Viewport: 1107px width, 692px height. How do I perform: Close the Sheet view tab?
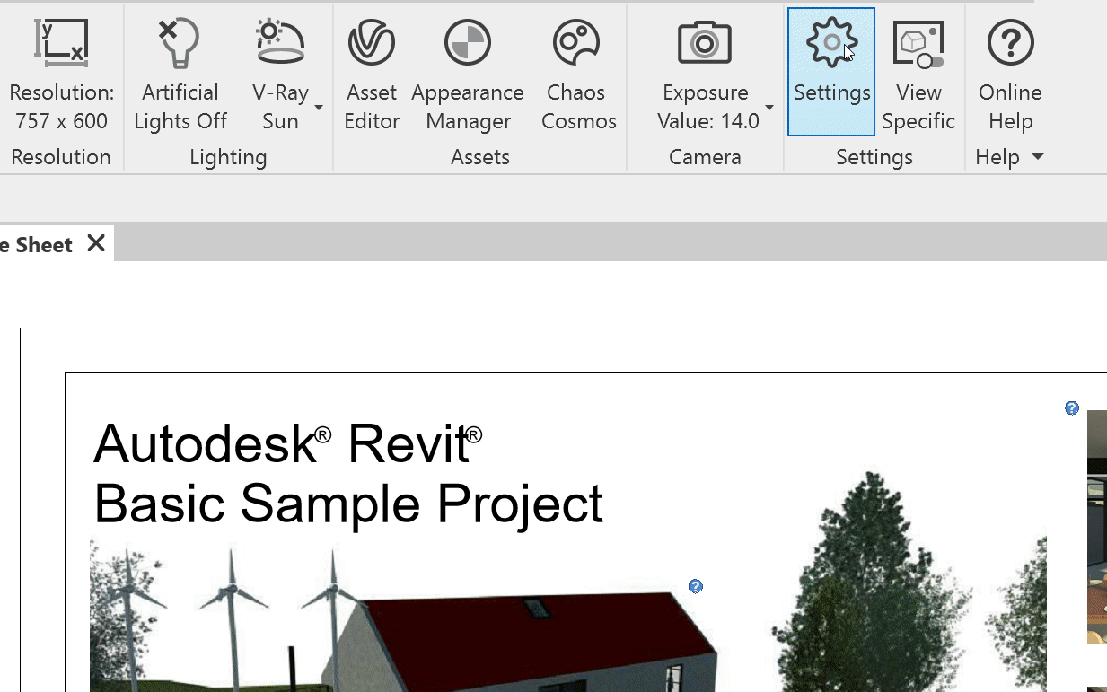[x=96, y=243]
